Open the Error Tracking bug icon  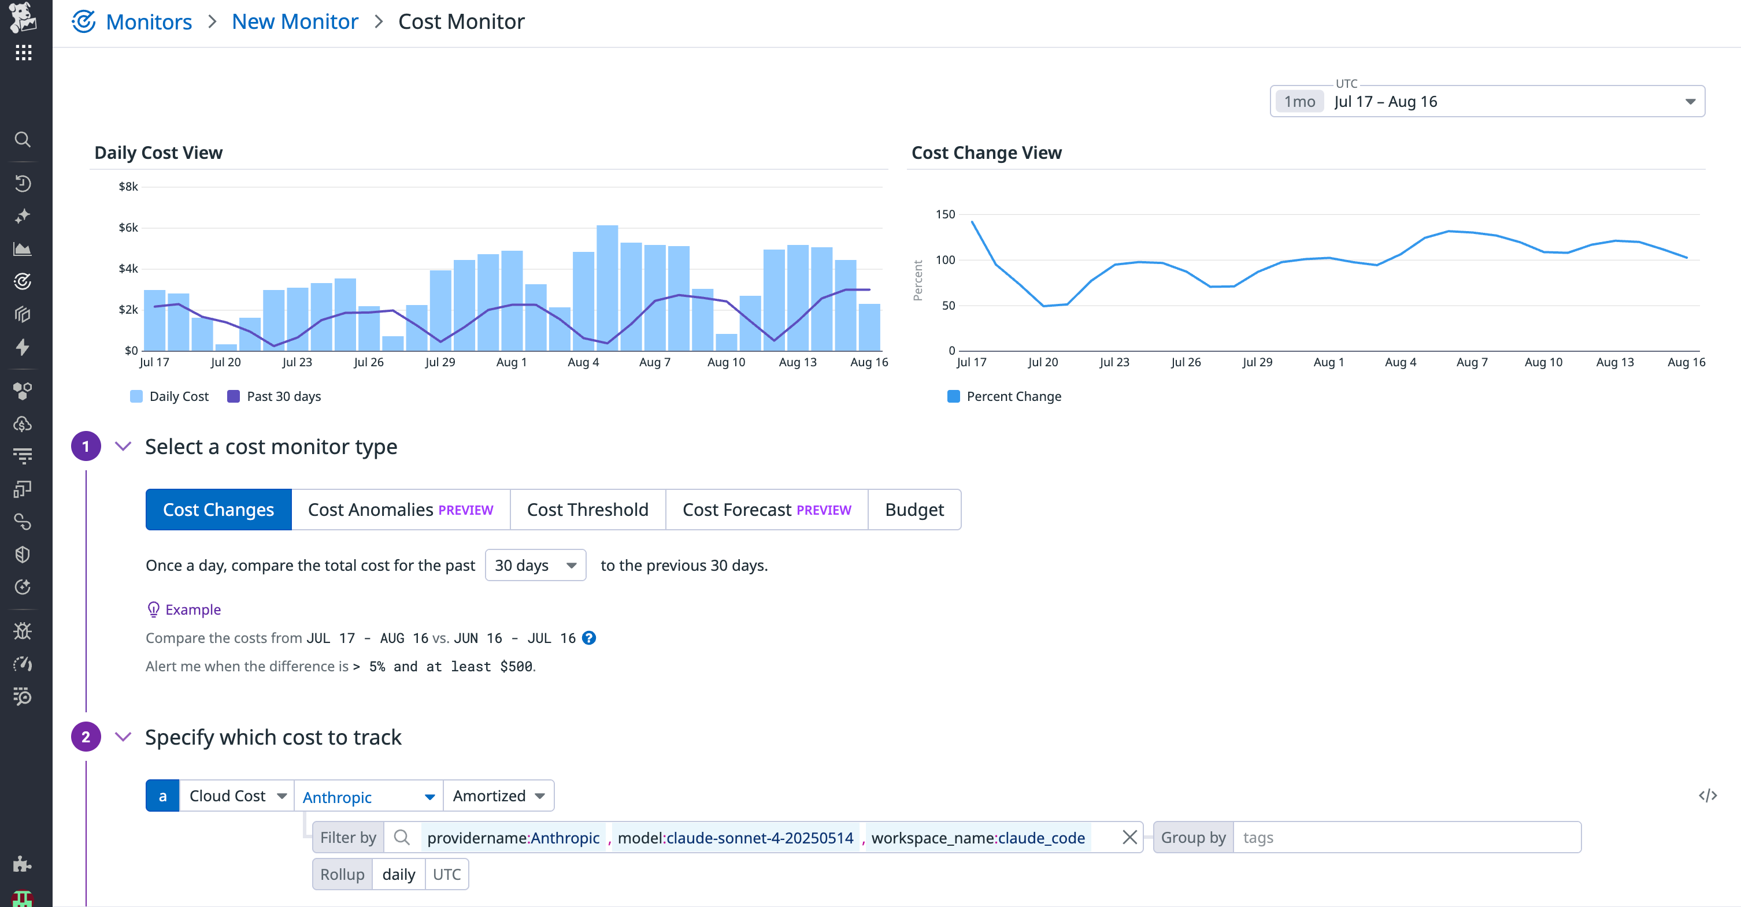click(23, 631)
